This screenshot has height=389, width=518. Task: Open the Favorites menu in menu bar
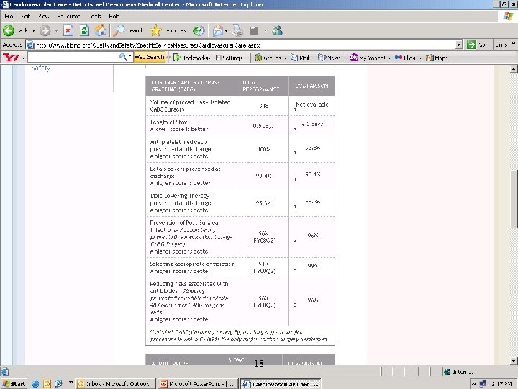(x=68, y=15)
